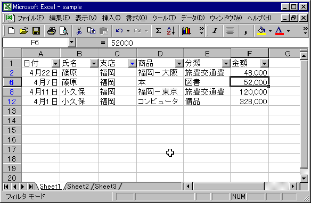Open the 表示(V) menu
The image size is (311, 203).
tap(86, 18)
